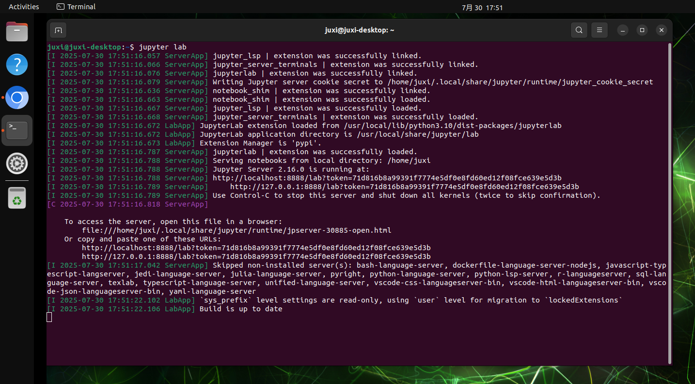Viewport: 695px width, 384px height.
Task: Click 'jupyter_lsp | extension was successfully loaded.'
Action: (x=317, y=108)
